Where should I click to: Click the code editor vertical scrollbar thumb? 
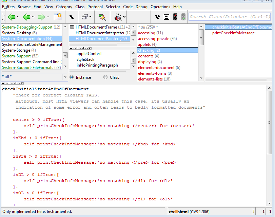[x=269, y=123]
